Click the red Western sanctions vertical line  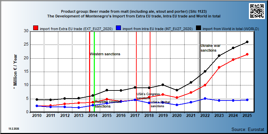pyautogui.click(x=89, y=72)
